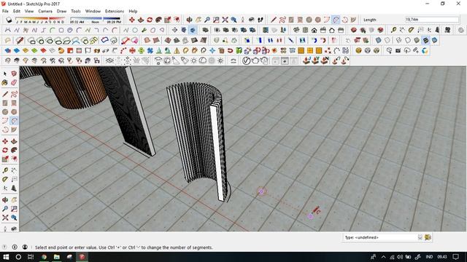The height and width of the screenshot is (262, 467).
Task: Open Task View on taskbar
Action: coord(31,257)
